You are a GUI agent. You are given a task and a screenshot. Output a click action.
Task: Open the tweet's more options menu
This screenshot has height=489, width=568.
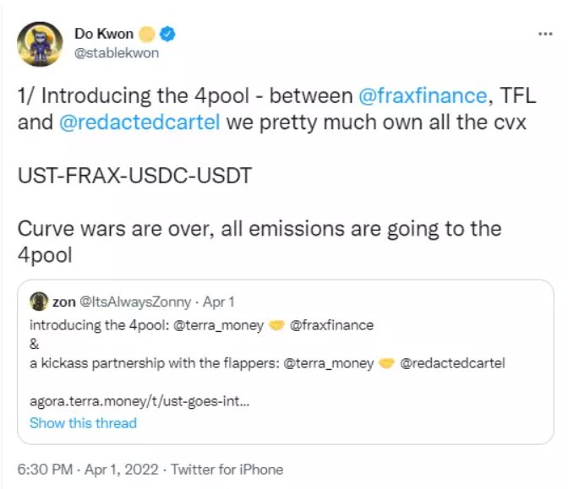click(545, 33)
